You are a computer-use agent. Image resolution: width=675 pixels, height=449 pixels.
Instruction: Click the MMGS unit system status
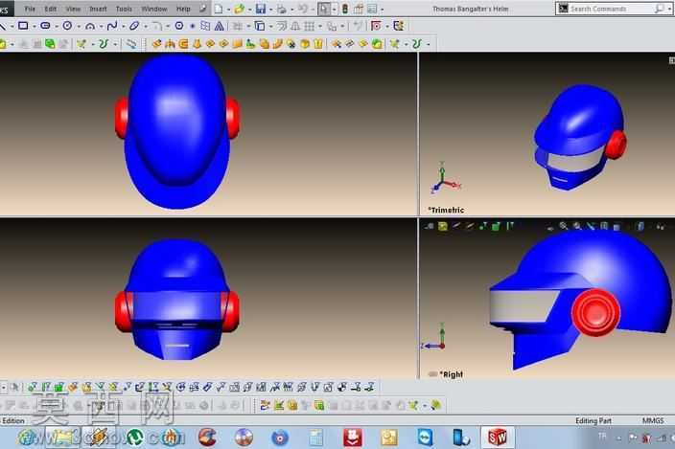[x=653, y=420]
